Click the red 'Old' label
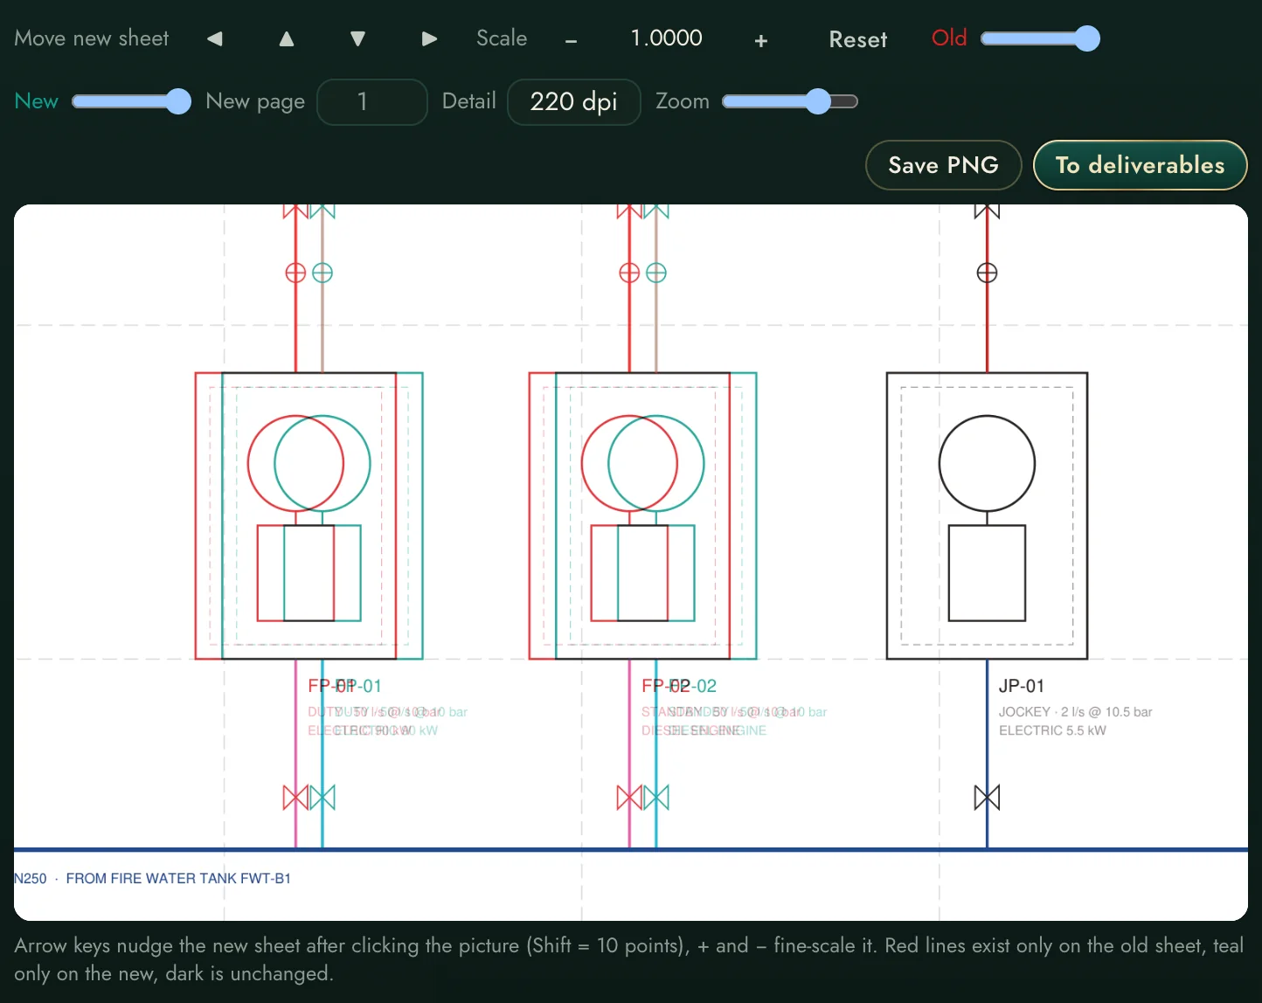Screen dimensions: 1262x1003 tap(949, 38)
